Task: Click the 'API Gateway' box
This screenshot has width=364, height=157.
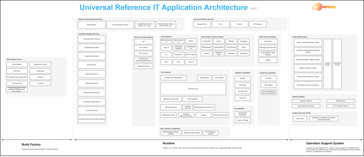Action: point(258,24)
